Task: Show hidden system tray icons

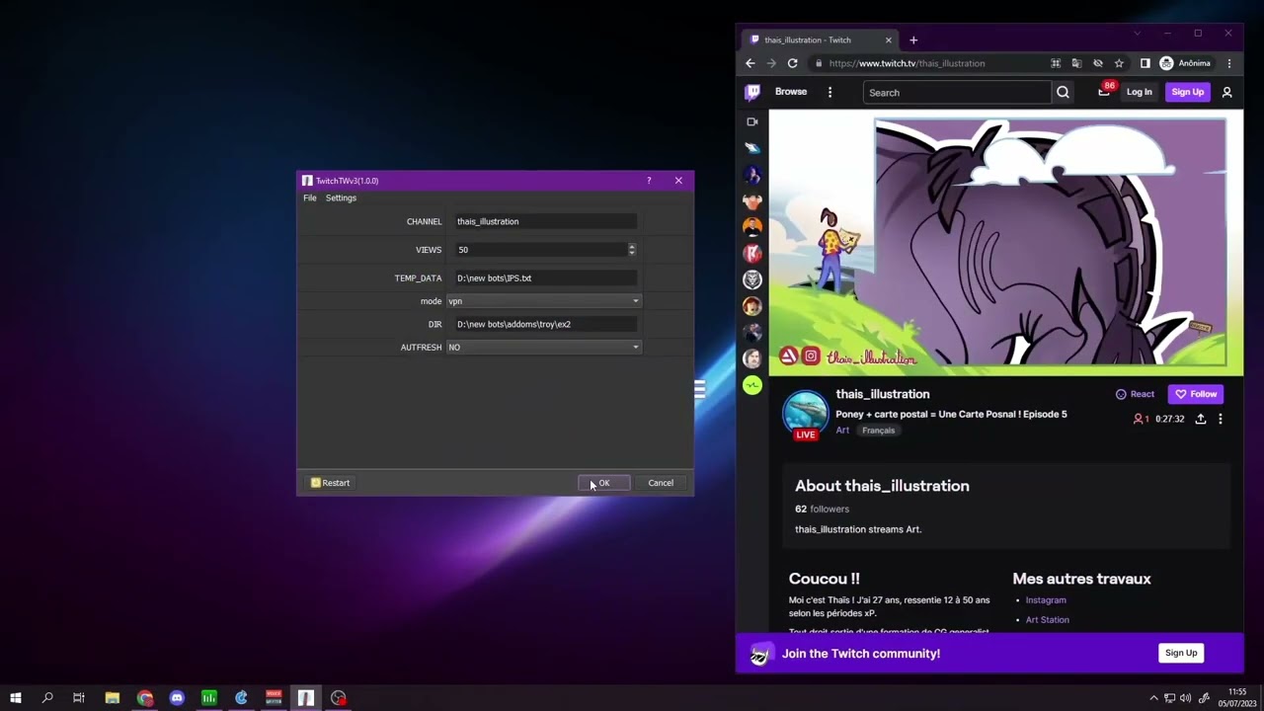Action: (x=1153, y=698)
